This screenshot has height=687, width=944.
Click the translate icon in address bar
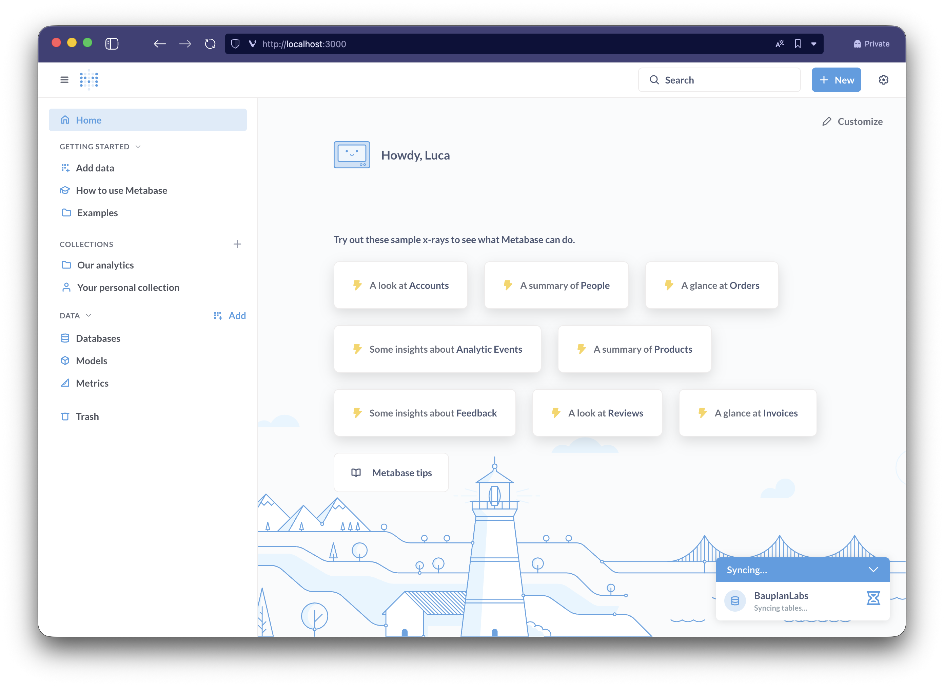coord(780,44)
